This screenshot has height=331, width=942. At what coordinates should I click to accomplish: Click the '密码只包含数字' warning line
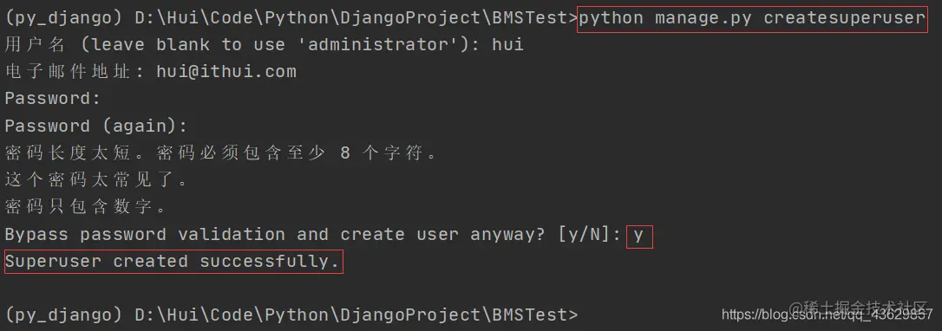coord(86,207)
